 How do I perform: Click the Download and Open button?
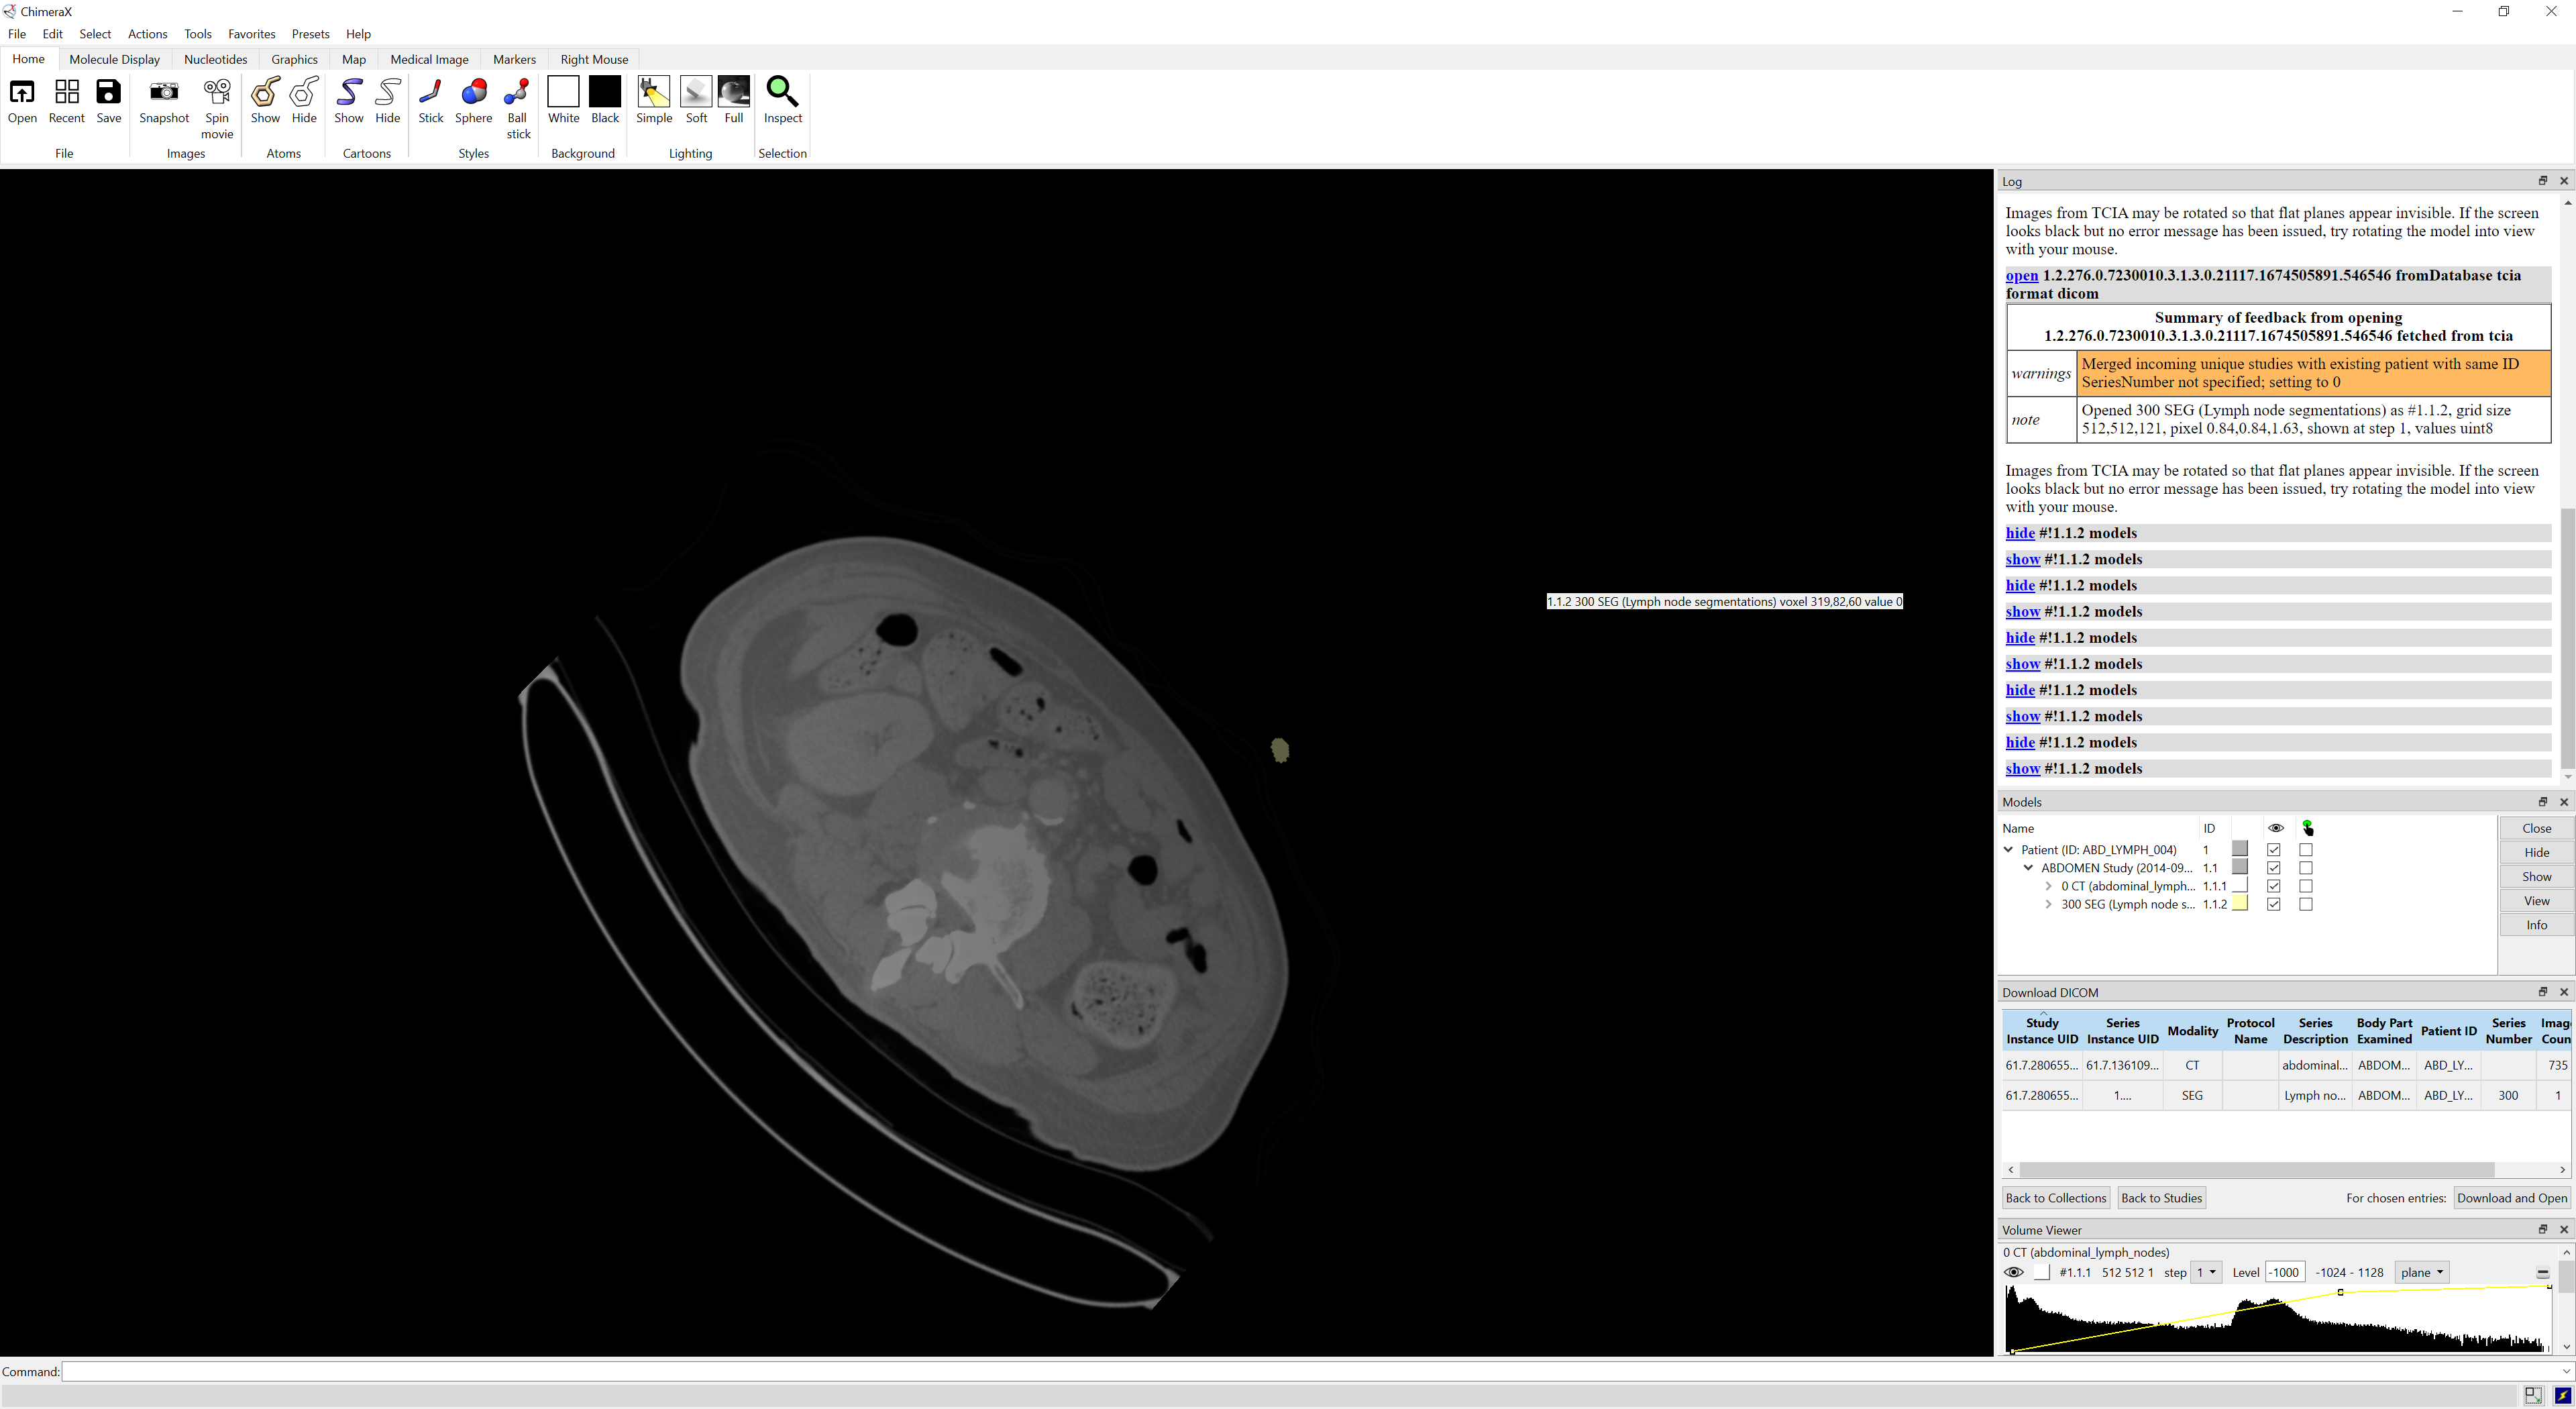click(x=2511, y=1198)
